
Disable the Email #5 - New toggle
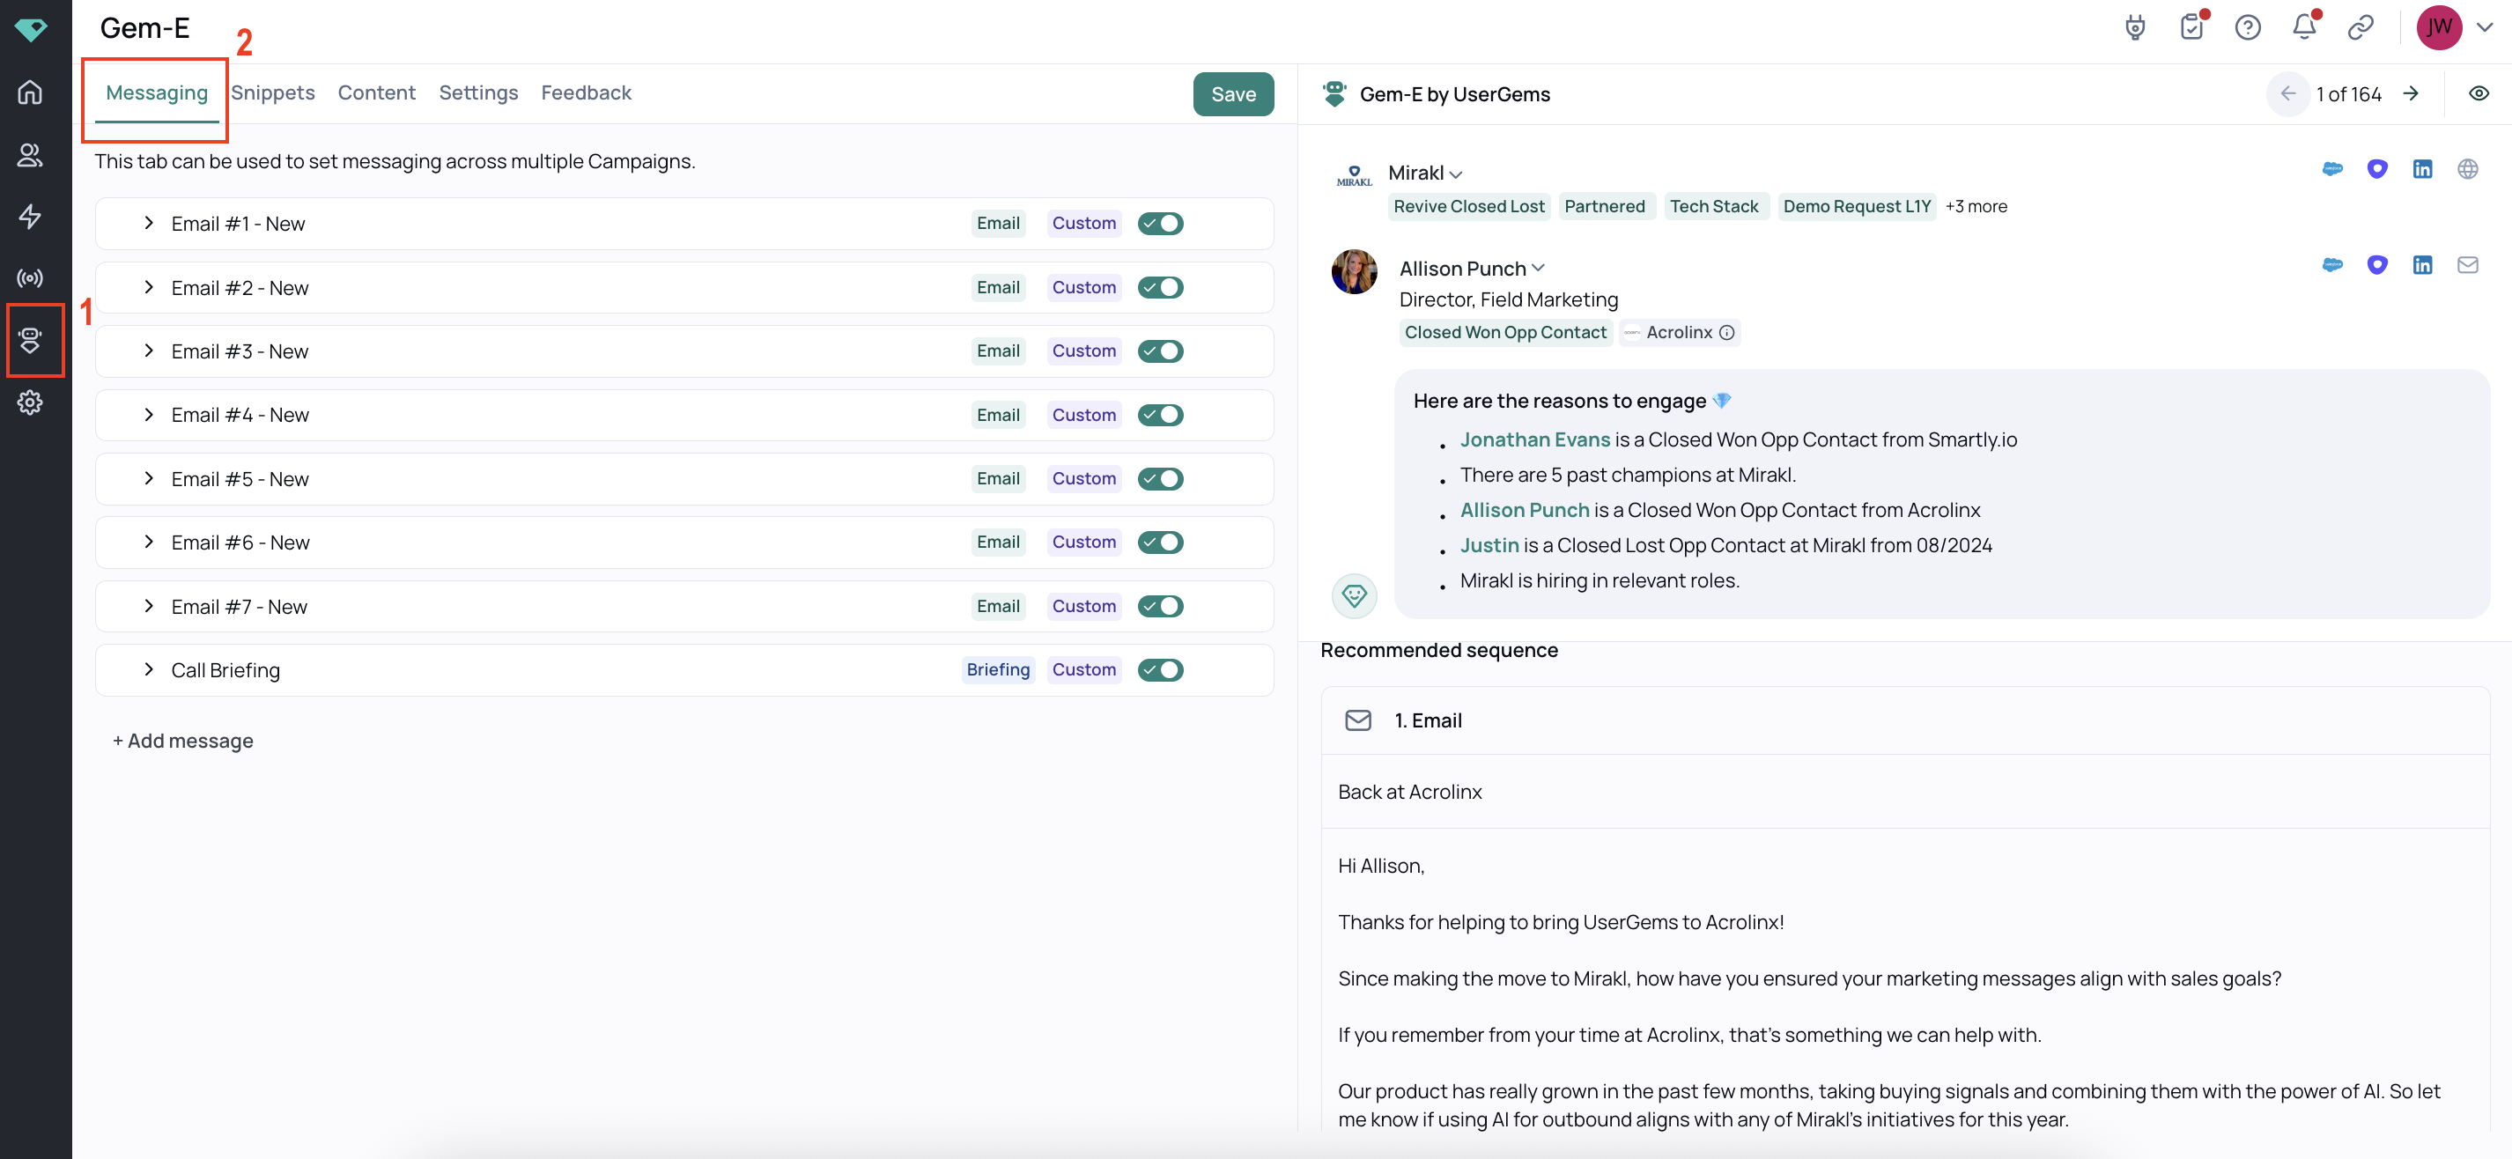[1161, 478]
